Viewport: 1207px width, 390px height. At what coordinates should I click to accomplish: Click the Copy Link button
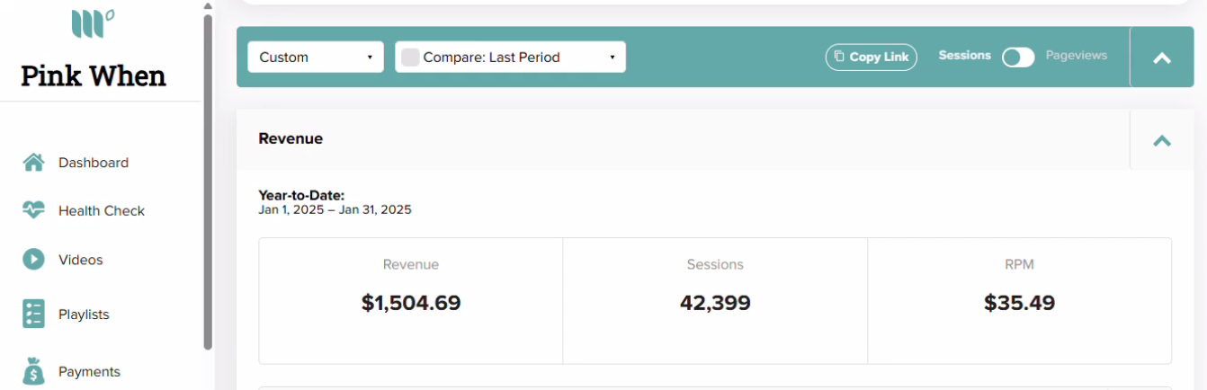(x=872, y=57)
